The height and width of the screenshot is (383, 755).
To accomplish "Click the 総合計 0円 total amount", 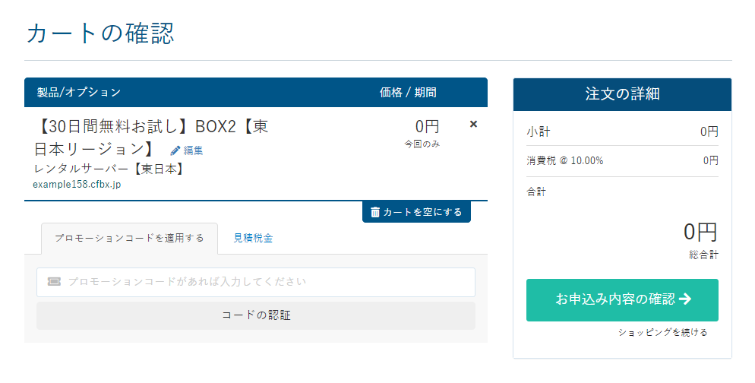I will (700, 233).
